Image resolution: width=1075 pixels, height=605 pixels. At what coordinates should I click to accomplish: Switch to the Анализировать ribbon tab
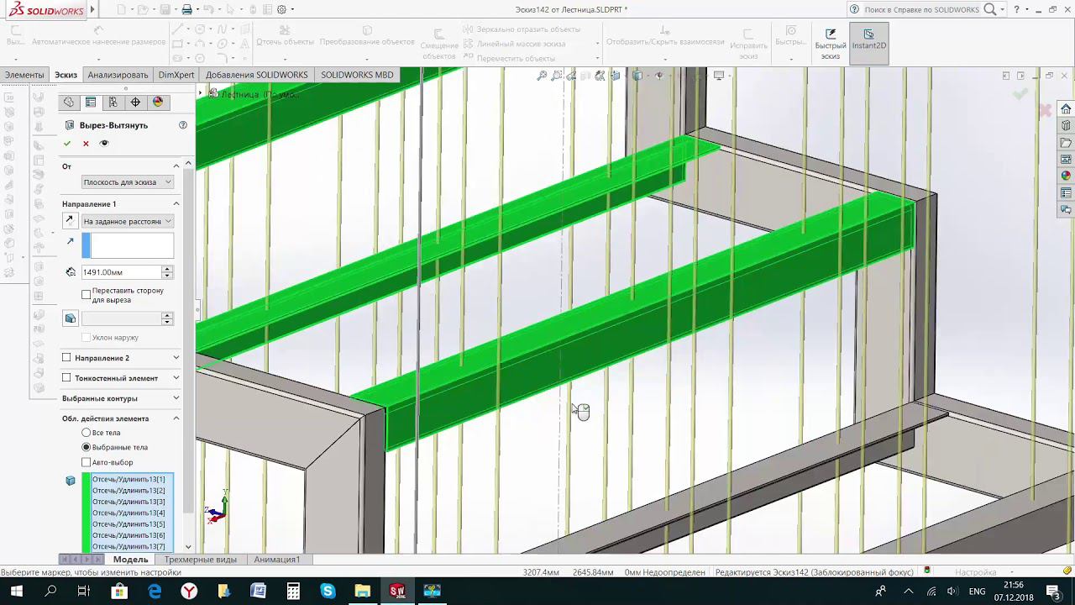[x=118, y=75]
